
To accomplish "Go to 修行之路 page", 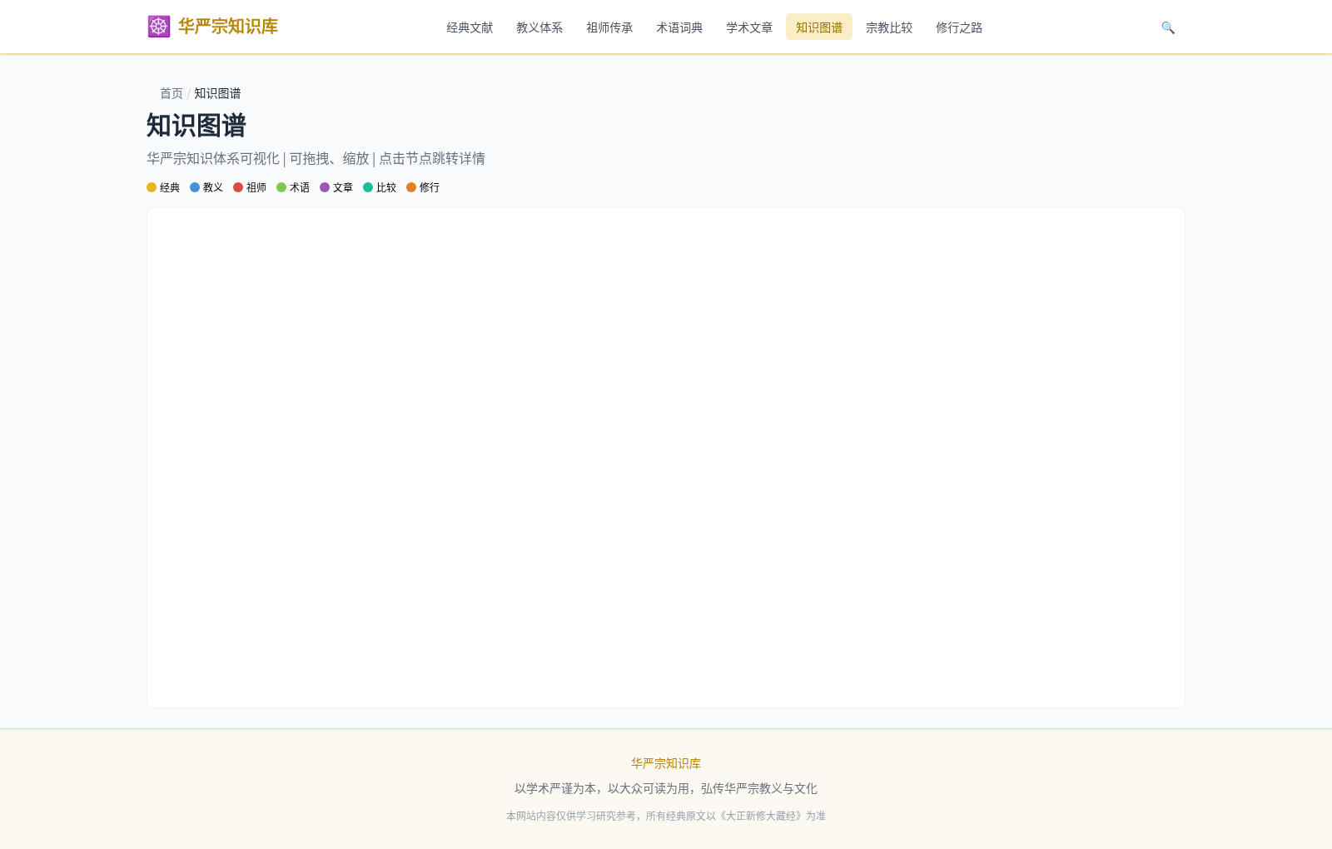I will coord(959,27).
